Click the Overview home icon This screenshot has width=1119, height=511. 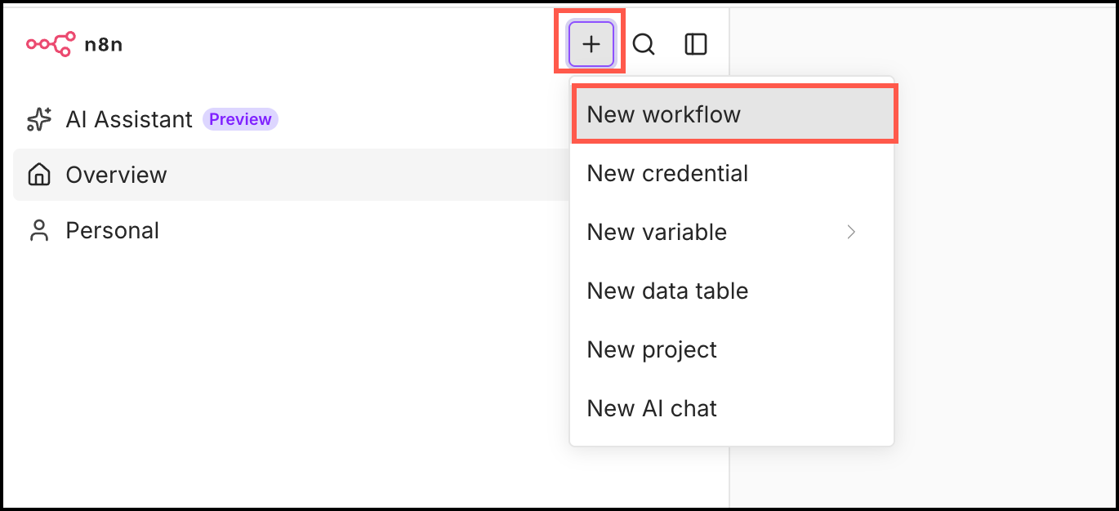pyautogui.click(x=38, y=175)
